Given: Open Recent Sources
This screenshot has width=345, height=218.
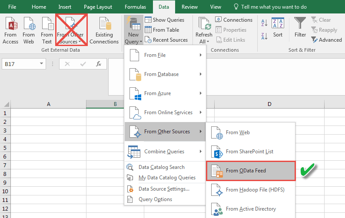Looking at the screenshot, I should (x=166, y=40).
